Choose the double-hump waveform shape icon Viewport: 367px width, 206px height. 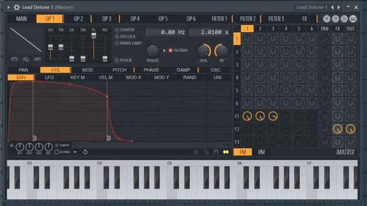point(37,60)
